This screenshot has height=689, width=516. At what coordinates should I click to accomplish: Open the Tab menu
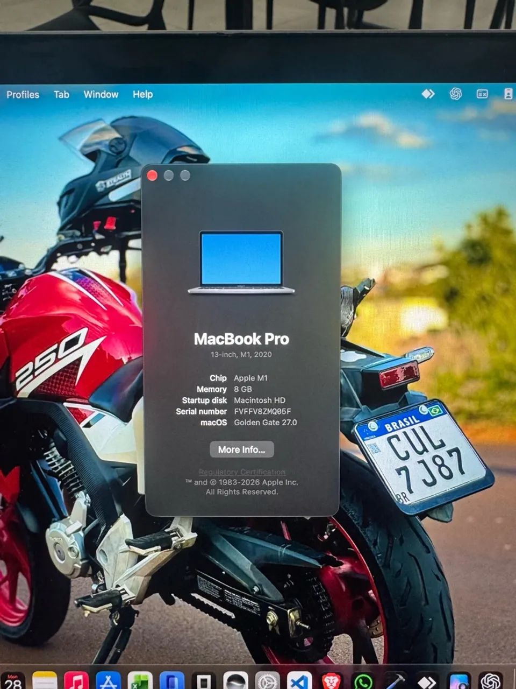pyautogui.click(x=62, y=94)
